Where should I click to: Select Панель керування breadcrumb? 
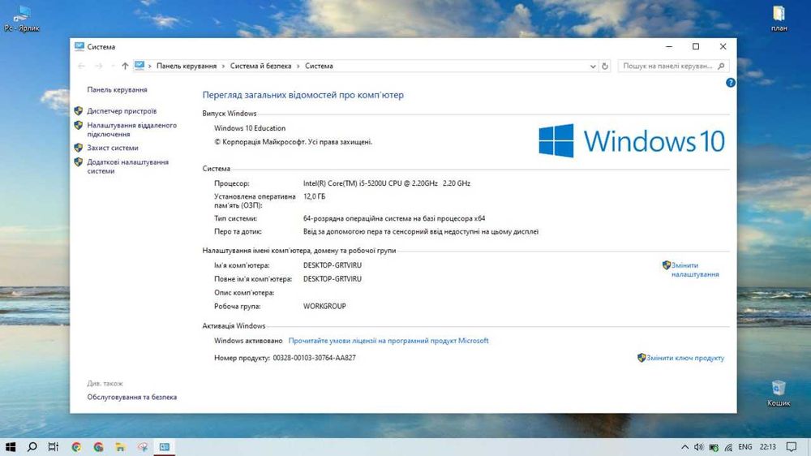tap(187, 67)
